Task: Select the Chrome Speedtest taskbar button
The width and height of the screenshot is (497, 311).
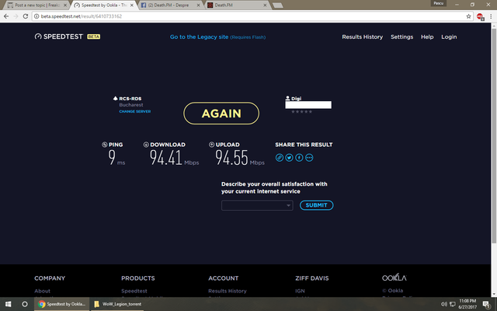Action: tap(62, 304)
